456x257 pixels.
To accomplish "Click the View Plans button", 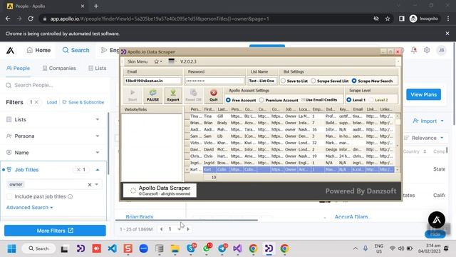I will click(423, 95).
